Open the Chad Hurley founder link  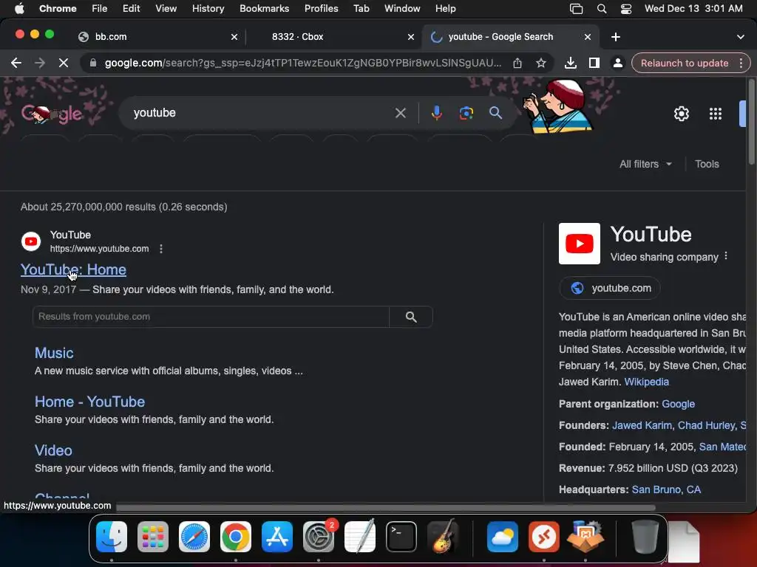[706, 425]
